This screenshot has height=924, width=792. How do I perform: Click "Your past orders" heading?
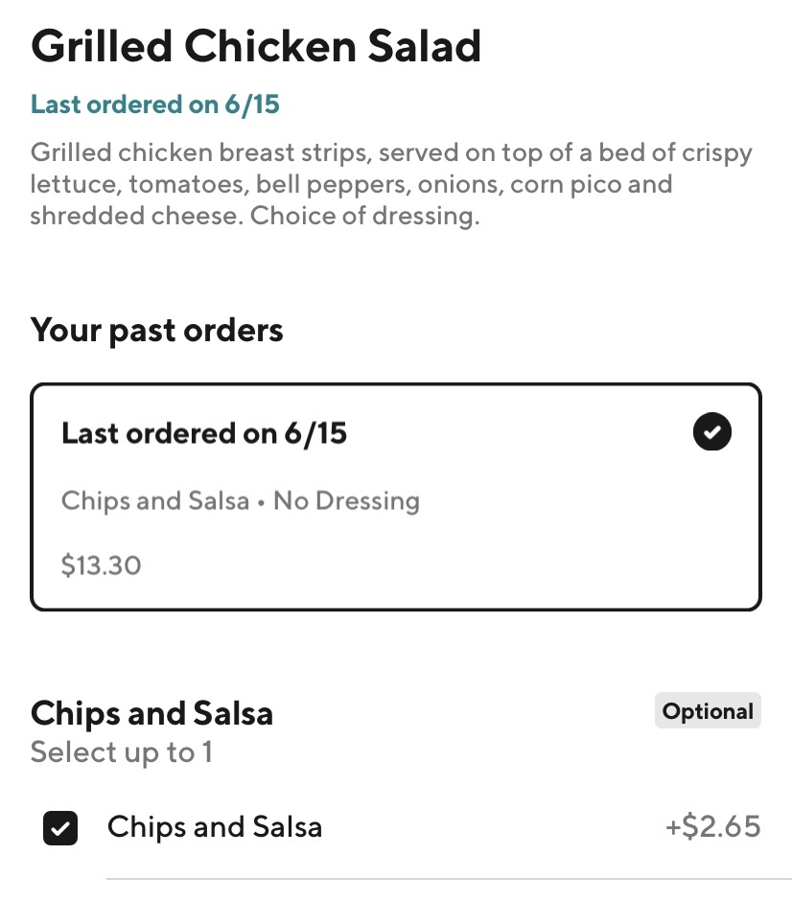point(156,330)
